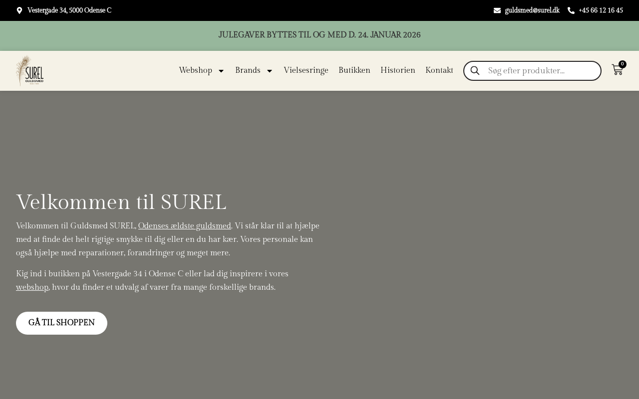Open the shopping cart icon
The height and width of the screenshot is (399, 639).
[618, 70]
